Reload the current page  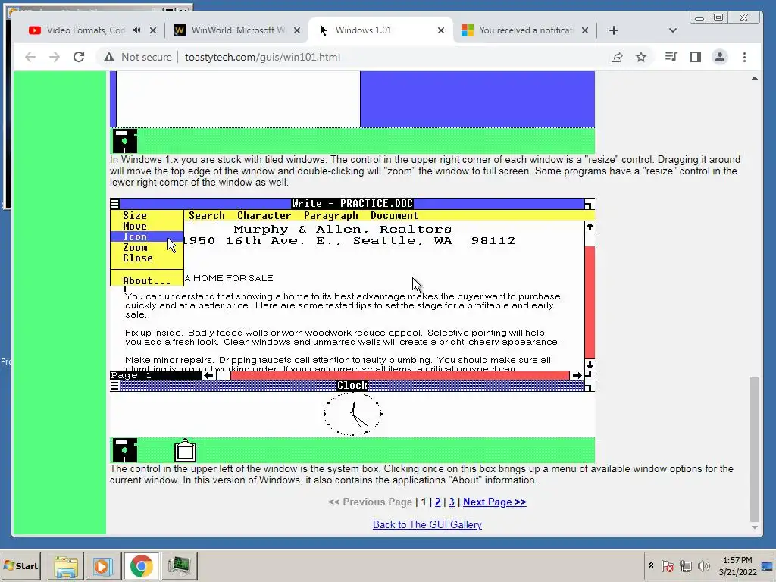click(79, 57)
